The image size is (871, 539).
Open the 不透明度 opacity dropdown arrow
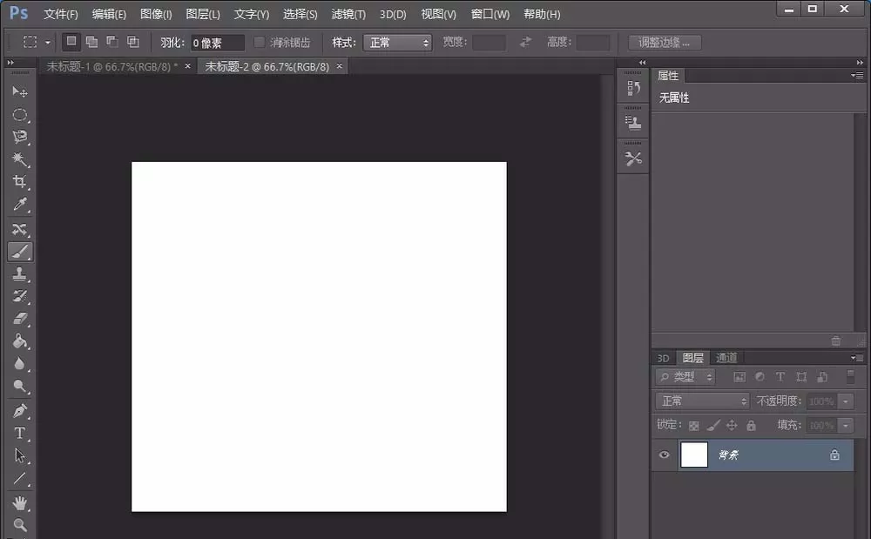846,401
